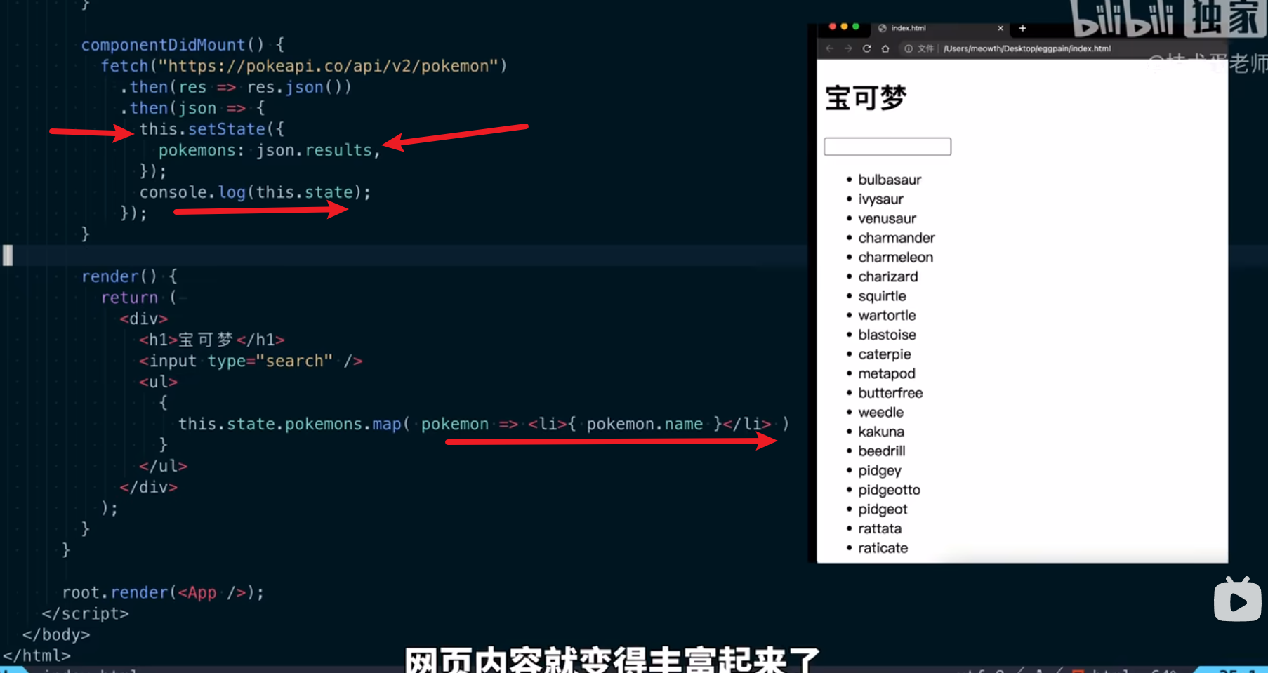
Task: Click componentDidMount in the code editor
Action: [x=163, y=45]
